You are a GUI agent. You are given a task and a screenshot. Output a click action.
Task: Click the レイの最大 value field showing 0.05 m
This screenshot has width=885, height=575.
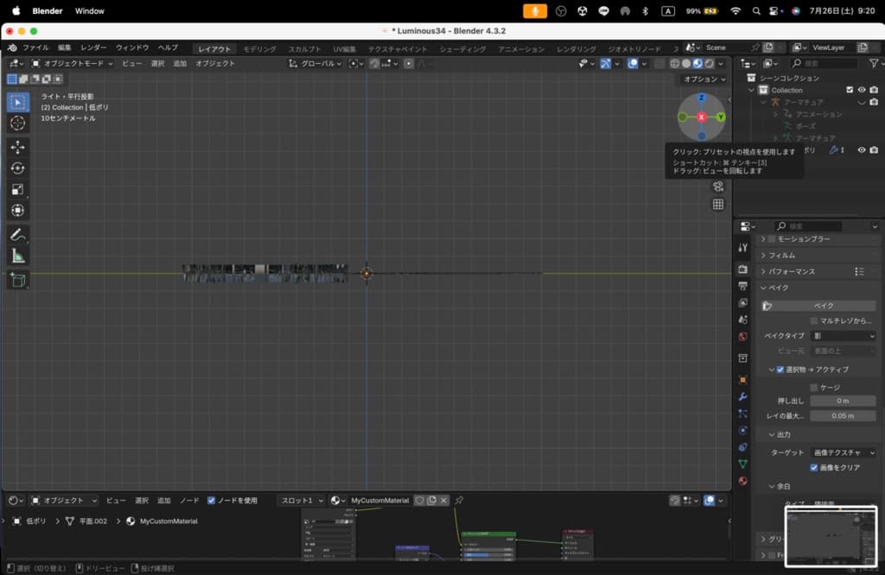coord(843,416)
